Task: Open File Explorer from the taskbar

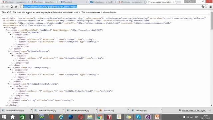Action: pyautogui.click(x=90, y=117)
